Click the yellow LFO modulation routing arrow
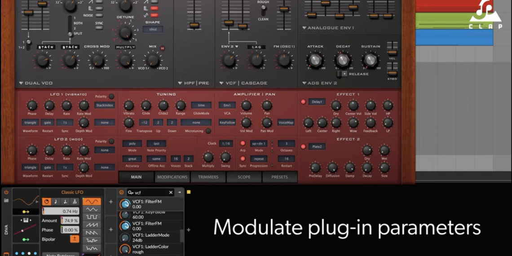Screen dimensions: 512x256 tap(26, 212)
